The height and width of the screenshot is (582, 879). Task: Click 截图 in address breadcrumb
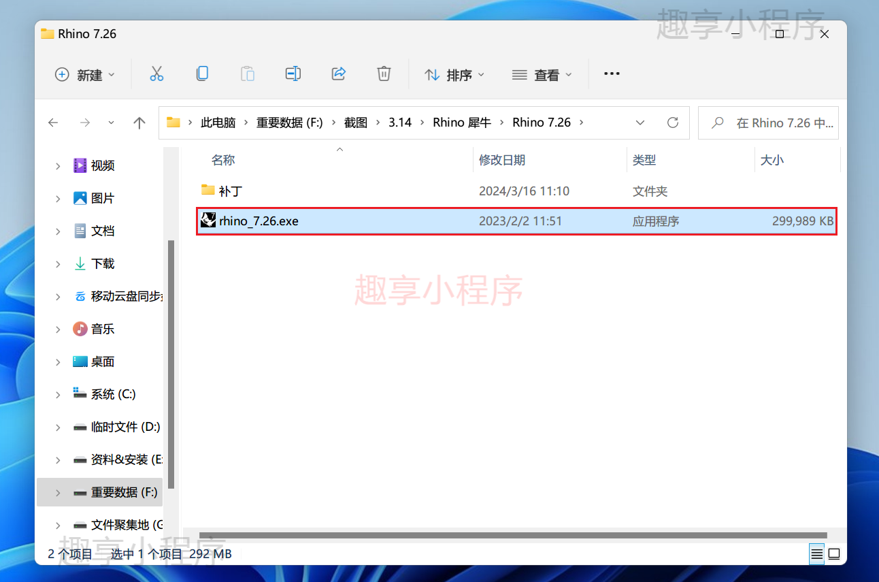pyautogui.click(x=356, y=123)
